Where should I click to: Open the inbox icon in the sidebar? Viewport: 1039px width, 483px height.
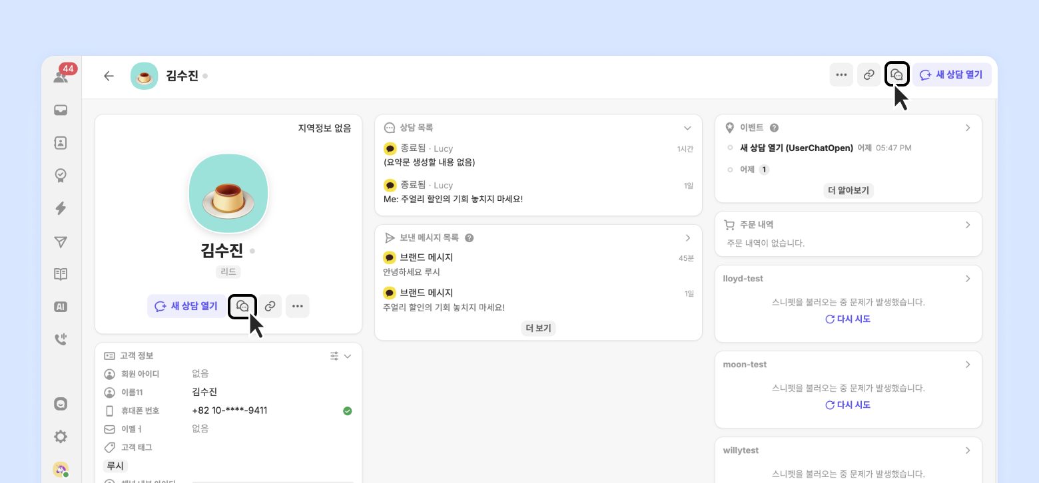tap(61, 110)
